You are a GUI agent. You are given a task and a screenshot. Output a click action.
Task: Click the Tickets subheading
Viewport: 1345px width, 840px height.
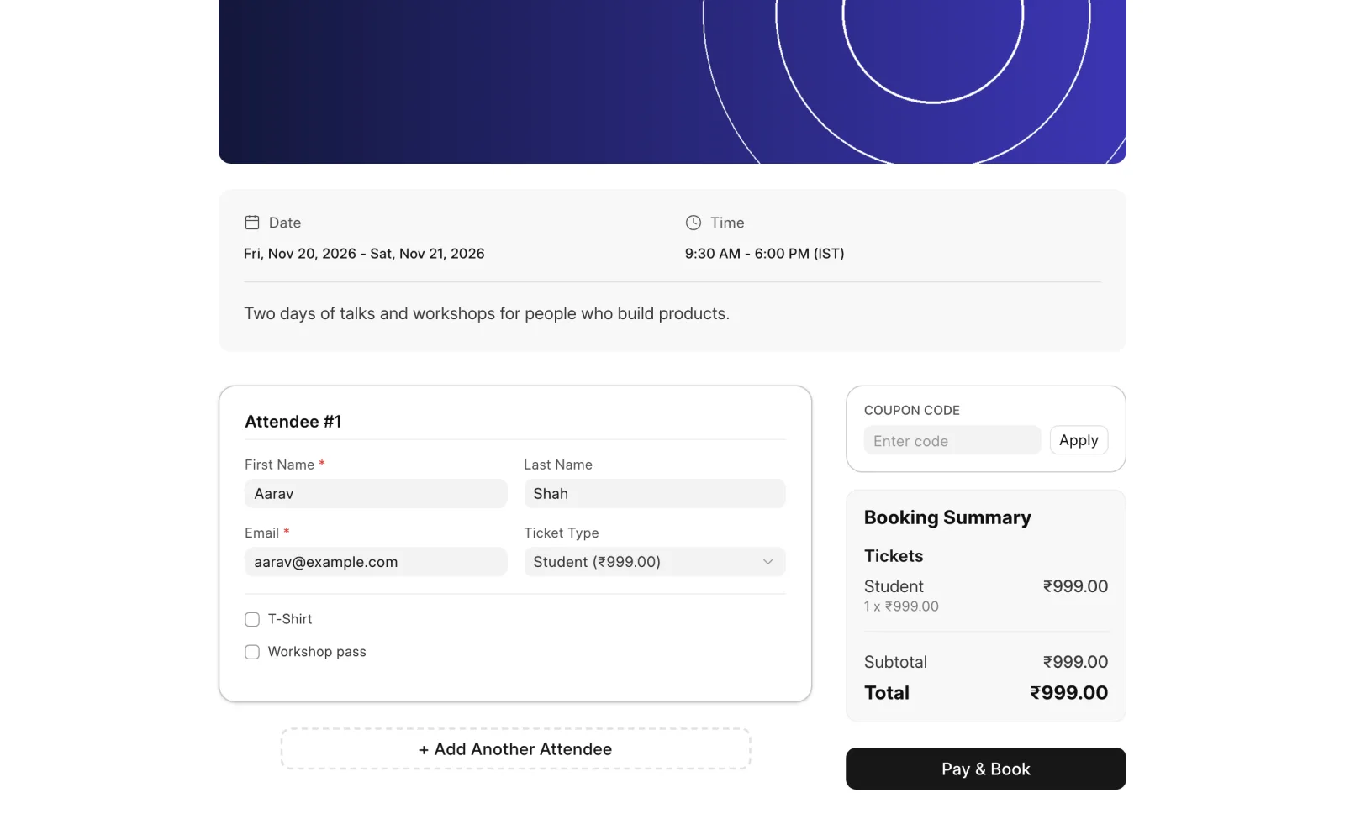pos(894,556)
